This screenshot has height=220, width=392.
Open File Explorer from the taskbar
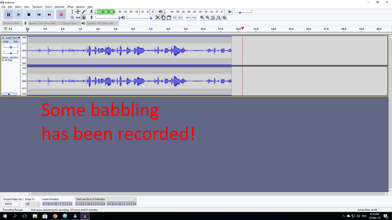[x=35, y=216]
